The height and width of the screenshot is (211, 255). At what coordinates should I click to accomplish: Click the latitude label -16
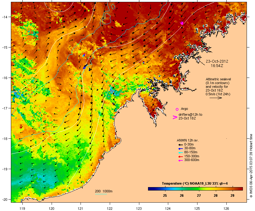[x=4, y=78]
